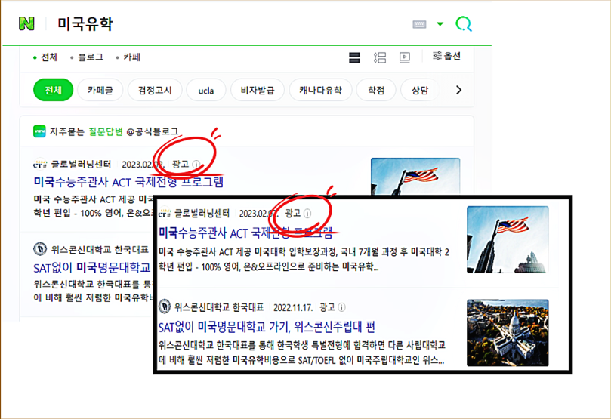
Task: Click 위스콘신대학교 한국대표를 통해 description in box
Action: point(302,353)
